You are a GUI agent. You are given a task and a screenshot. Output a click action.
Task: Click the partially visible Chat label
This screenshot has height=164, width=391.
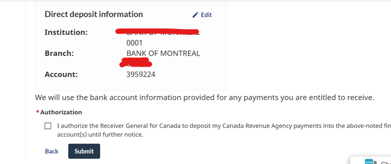pyautogui.click(x=386, y=162)
